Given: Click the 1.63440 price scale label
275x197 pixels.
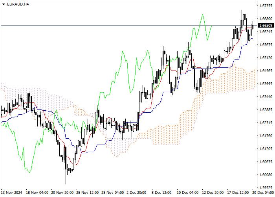Looking at the screenshot, I should [x=266, y=97].
